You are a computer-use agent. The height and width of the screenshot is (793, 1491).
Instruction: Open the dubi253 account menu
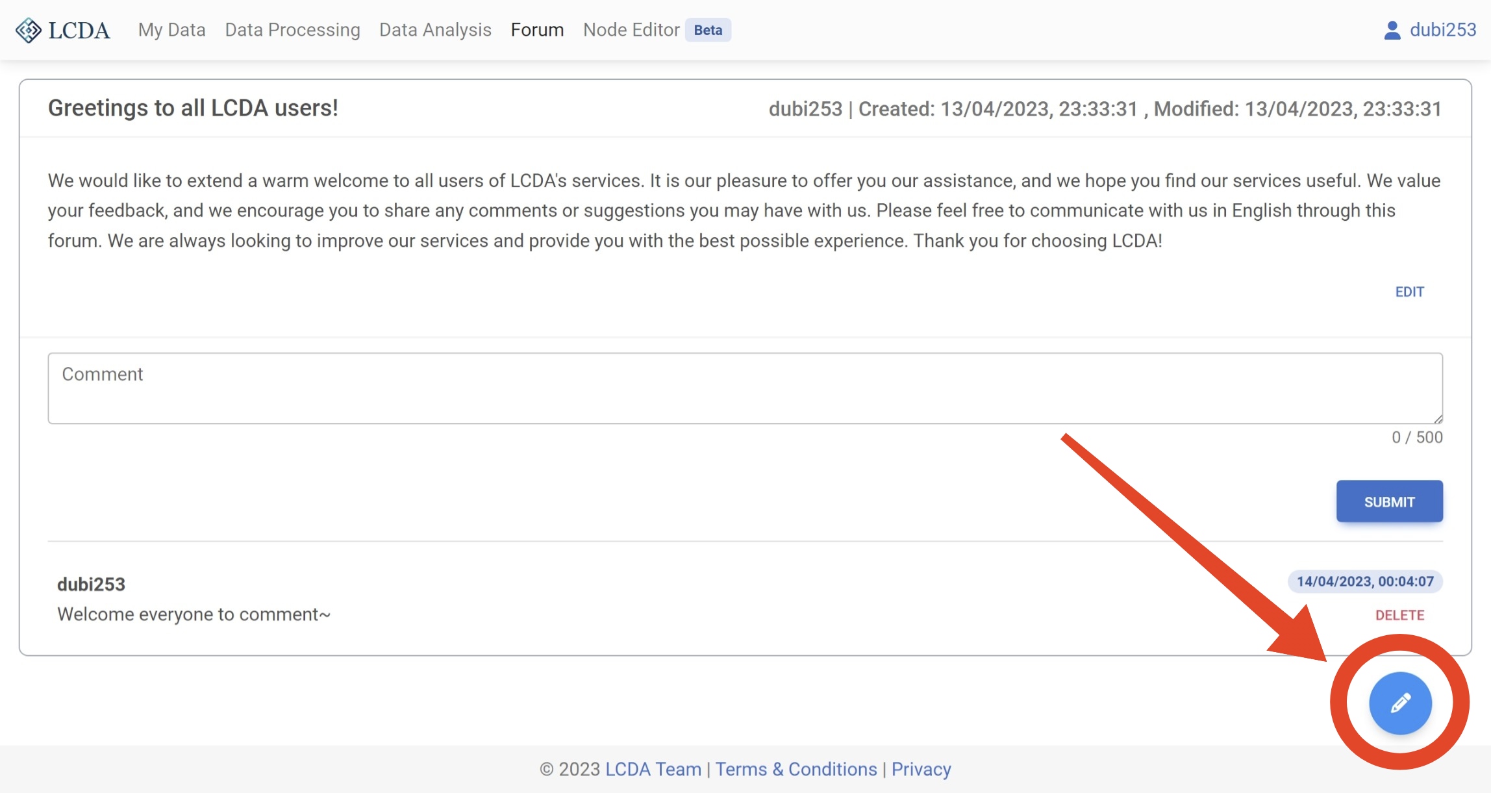coord(1442,30)
